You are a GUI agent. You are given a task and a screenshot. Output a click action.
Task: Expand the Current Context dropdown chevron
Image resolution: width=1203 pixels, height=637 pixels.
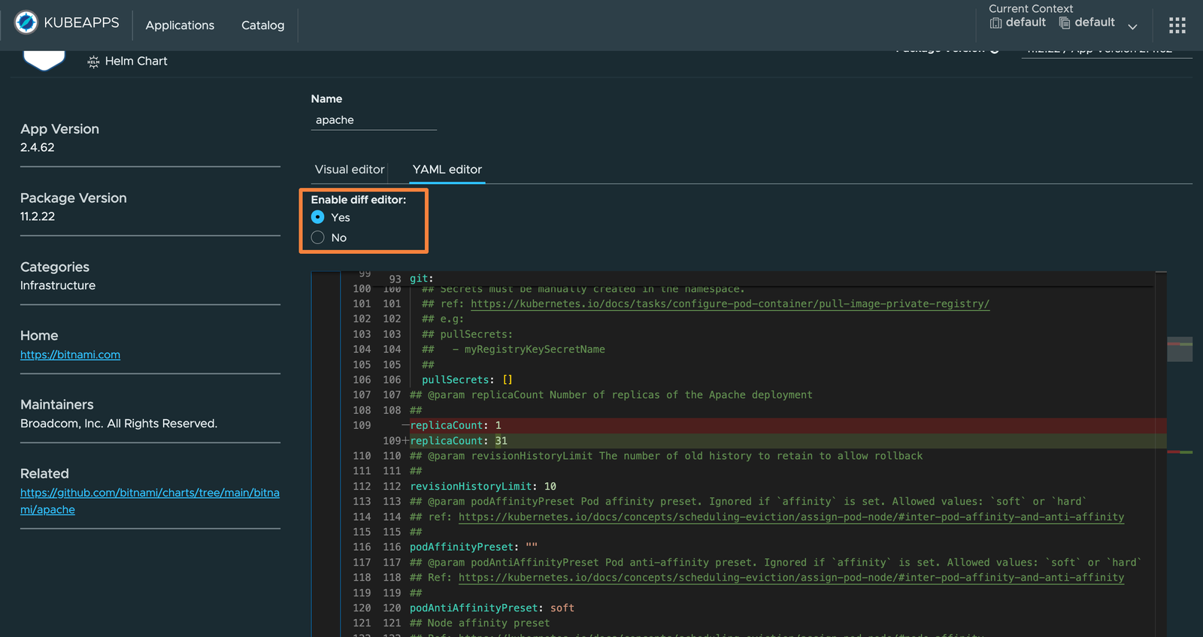click(1132, 26)
